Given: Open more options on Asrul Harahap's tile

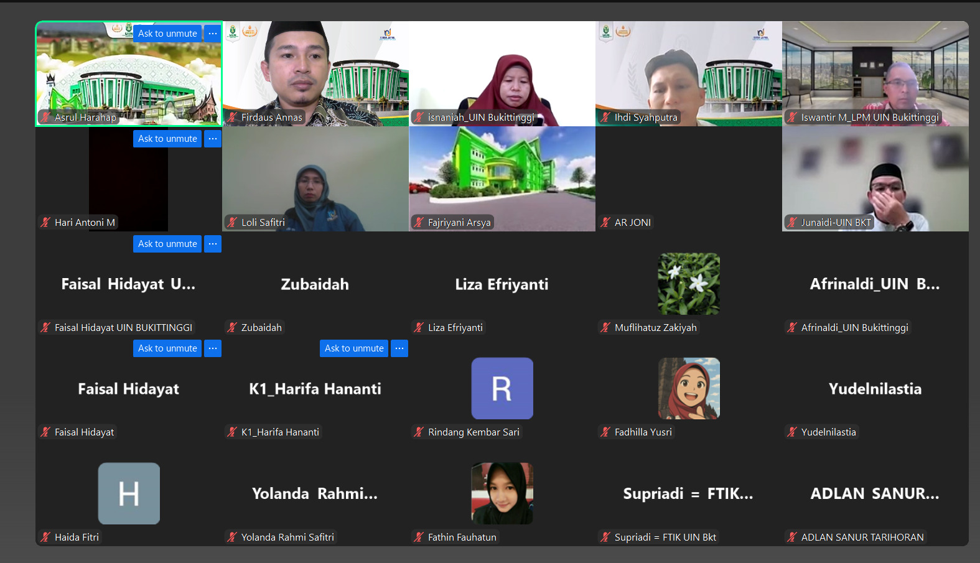Looking at the screenshot, I should 213,34.
